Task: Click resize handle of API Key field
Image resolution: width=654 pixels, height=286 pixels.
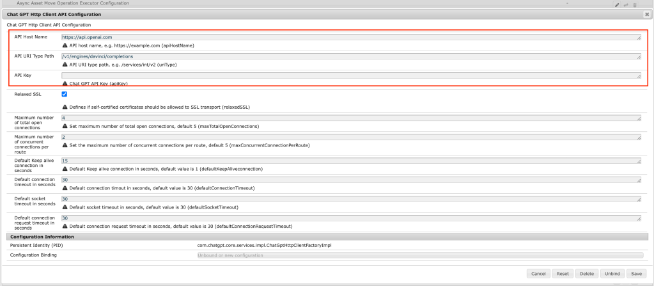Action: (639, 76)
